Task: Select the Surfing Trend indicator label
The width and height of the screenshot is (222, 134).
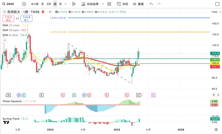Action: pyautogui.click(x=11, y=119)
